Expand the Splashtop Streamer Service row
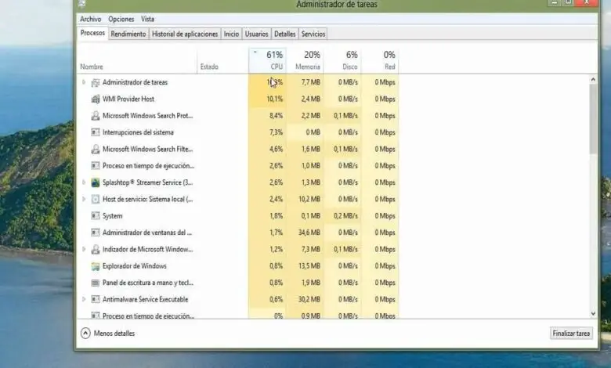Image resolution: width=611 pixels, height=368 pixels. [83, 182]
